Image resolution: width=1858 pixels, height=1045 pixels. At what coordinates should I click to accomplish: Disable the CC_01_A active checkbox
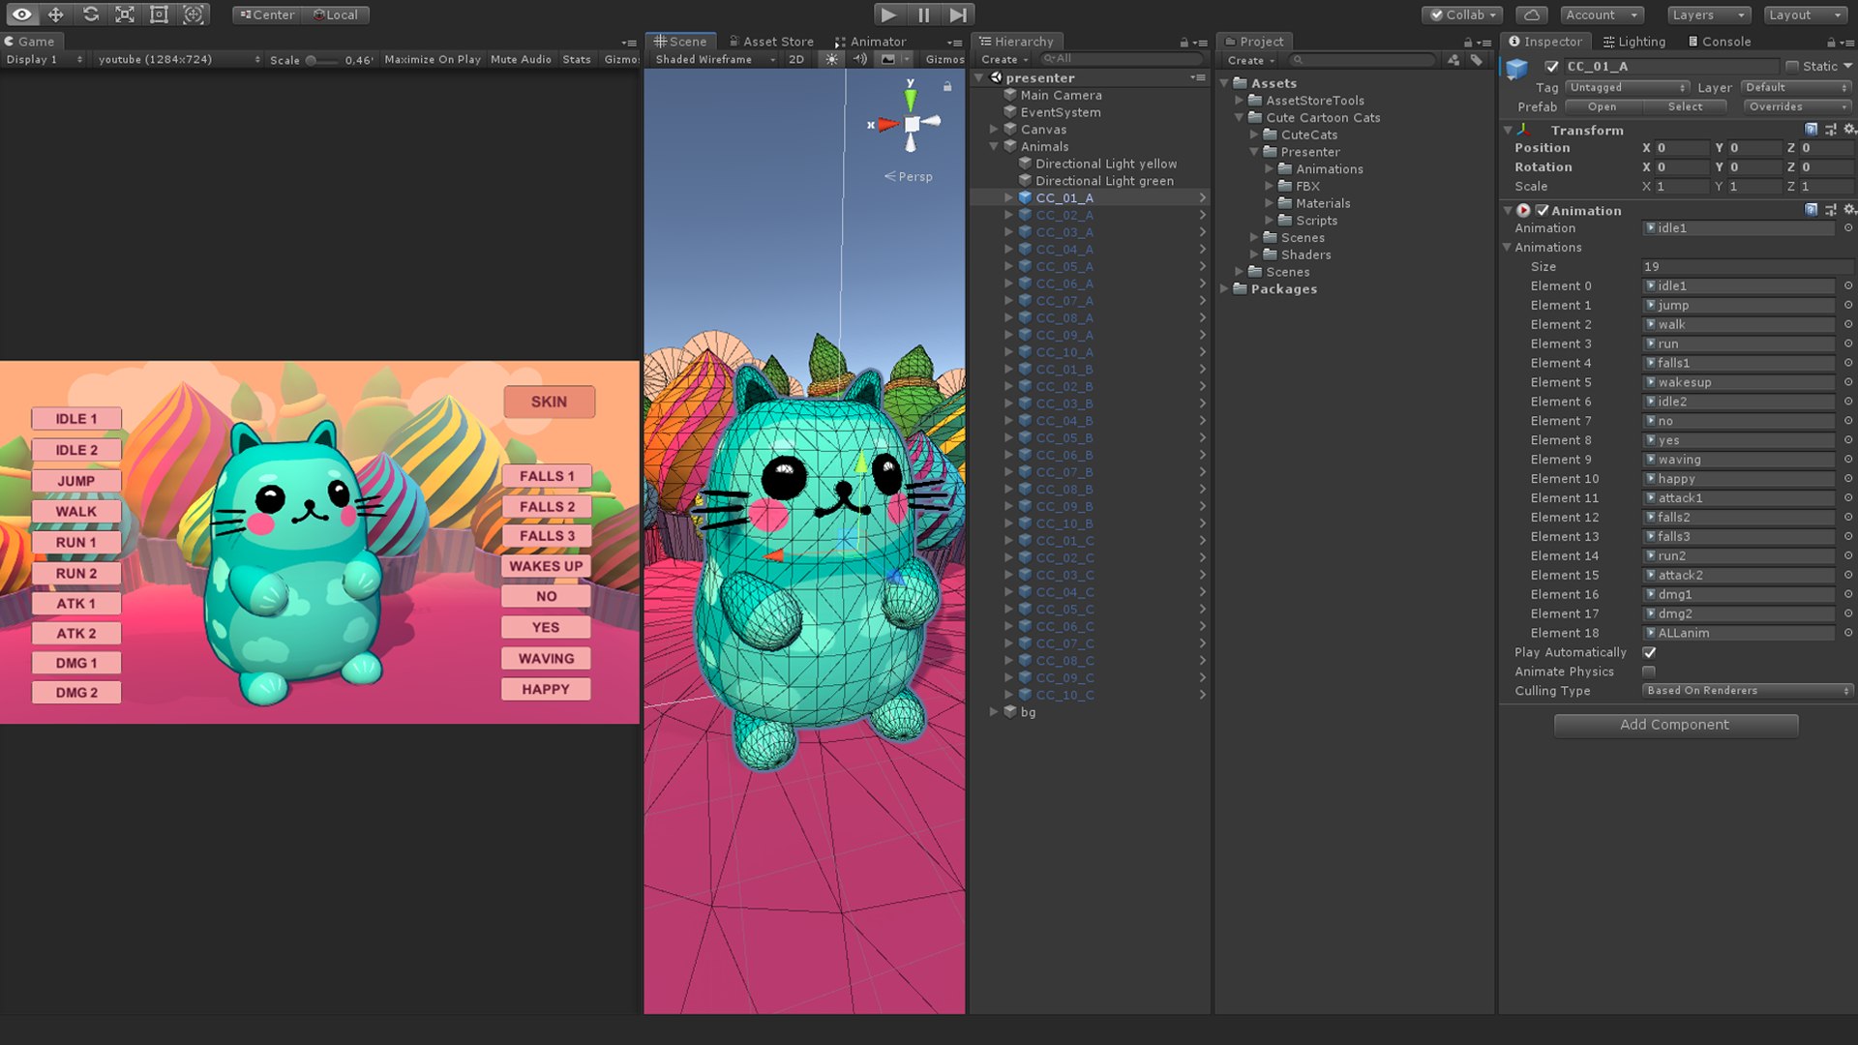point(1552,67)
